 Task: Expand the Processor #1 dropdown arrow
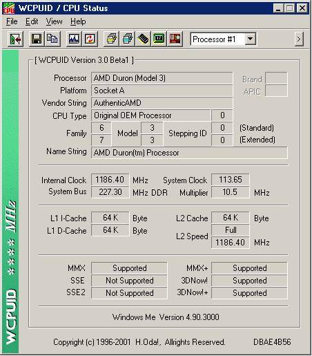pyautogui.click(x=250, y=39)
